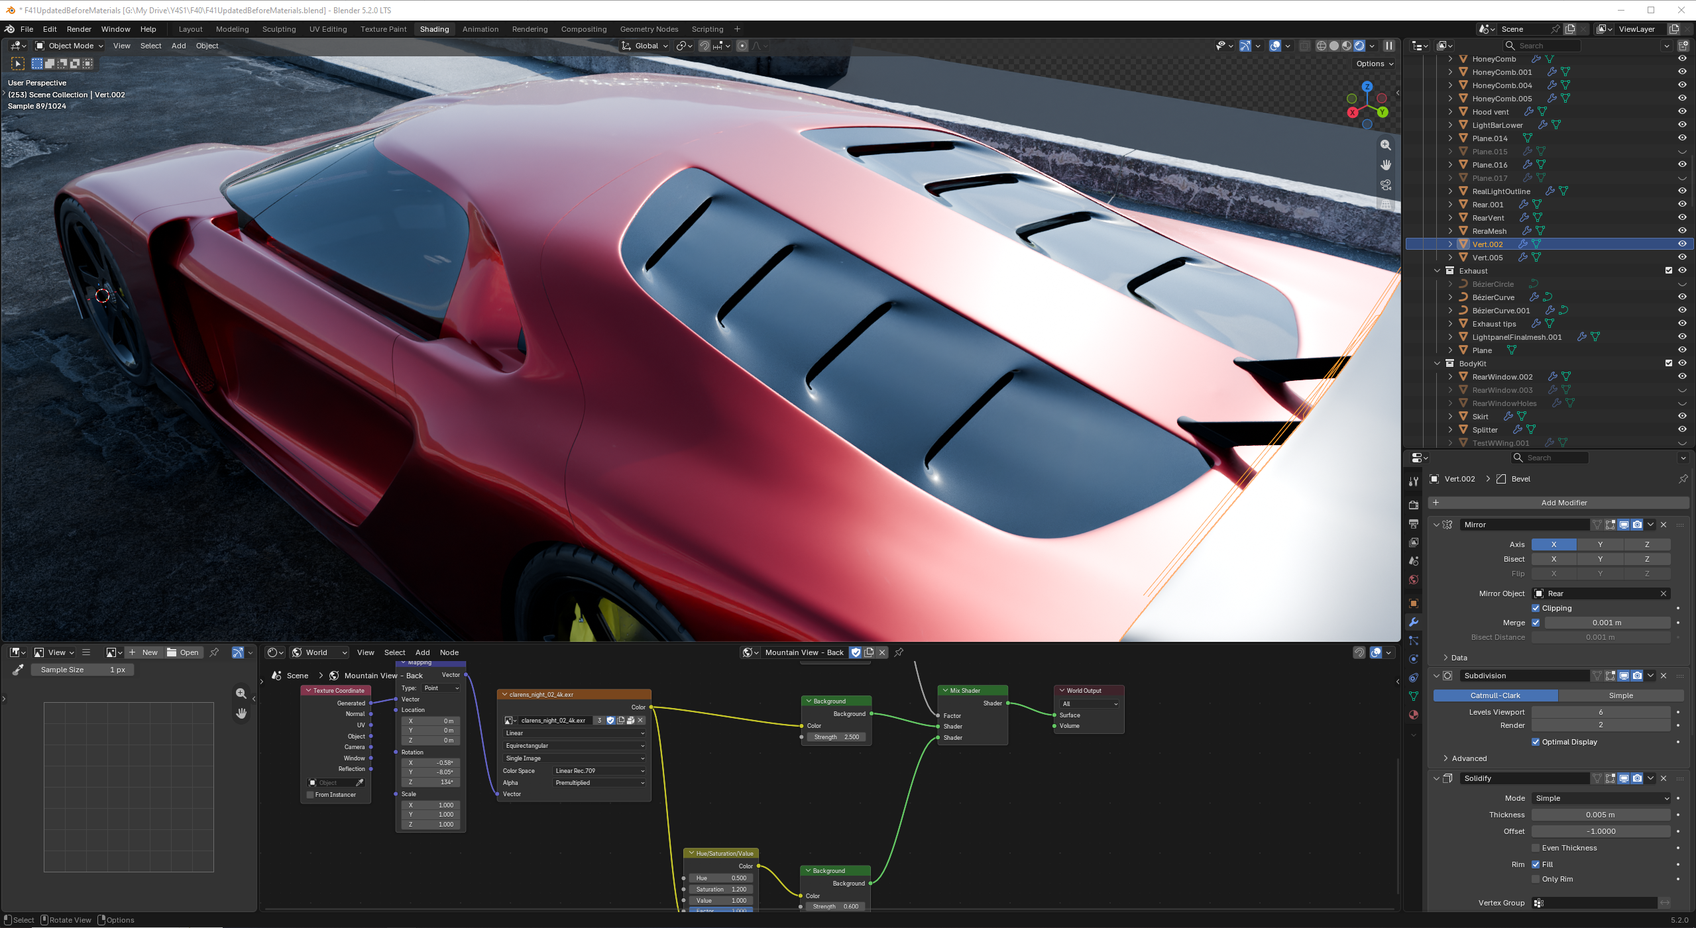
Task: Exclude the Exhaust collection from view layer
Action: pos(1669,271)
